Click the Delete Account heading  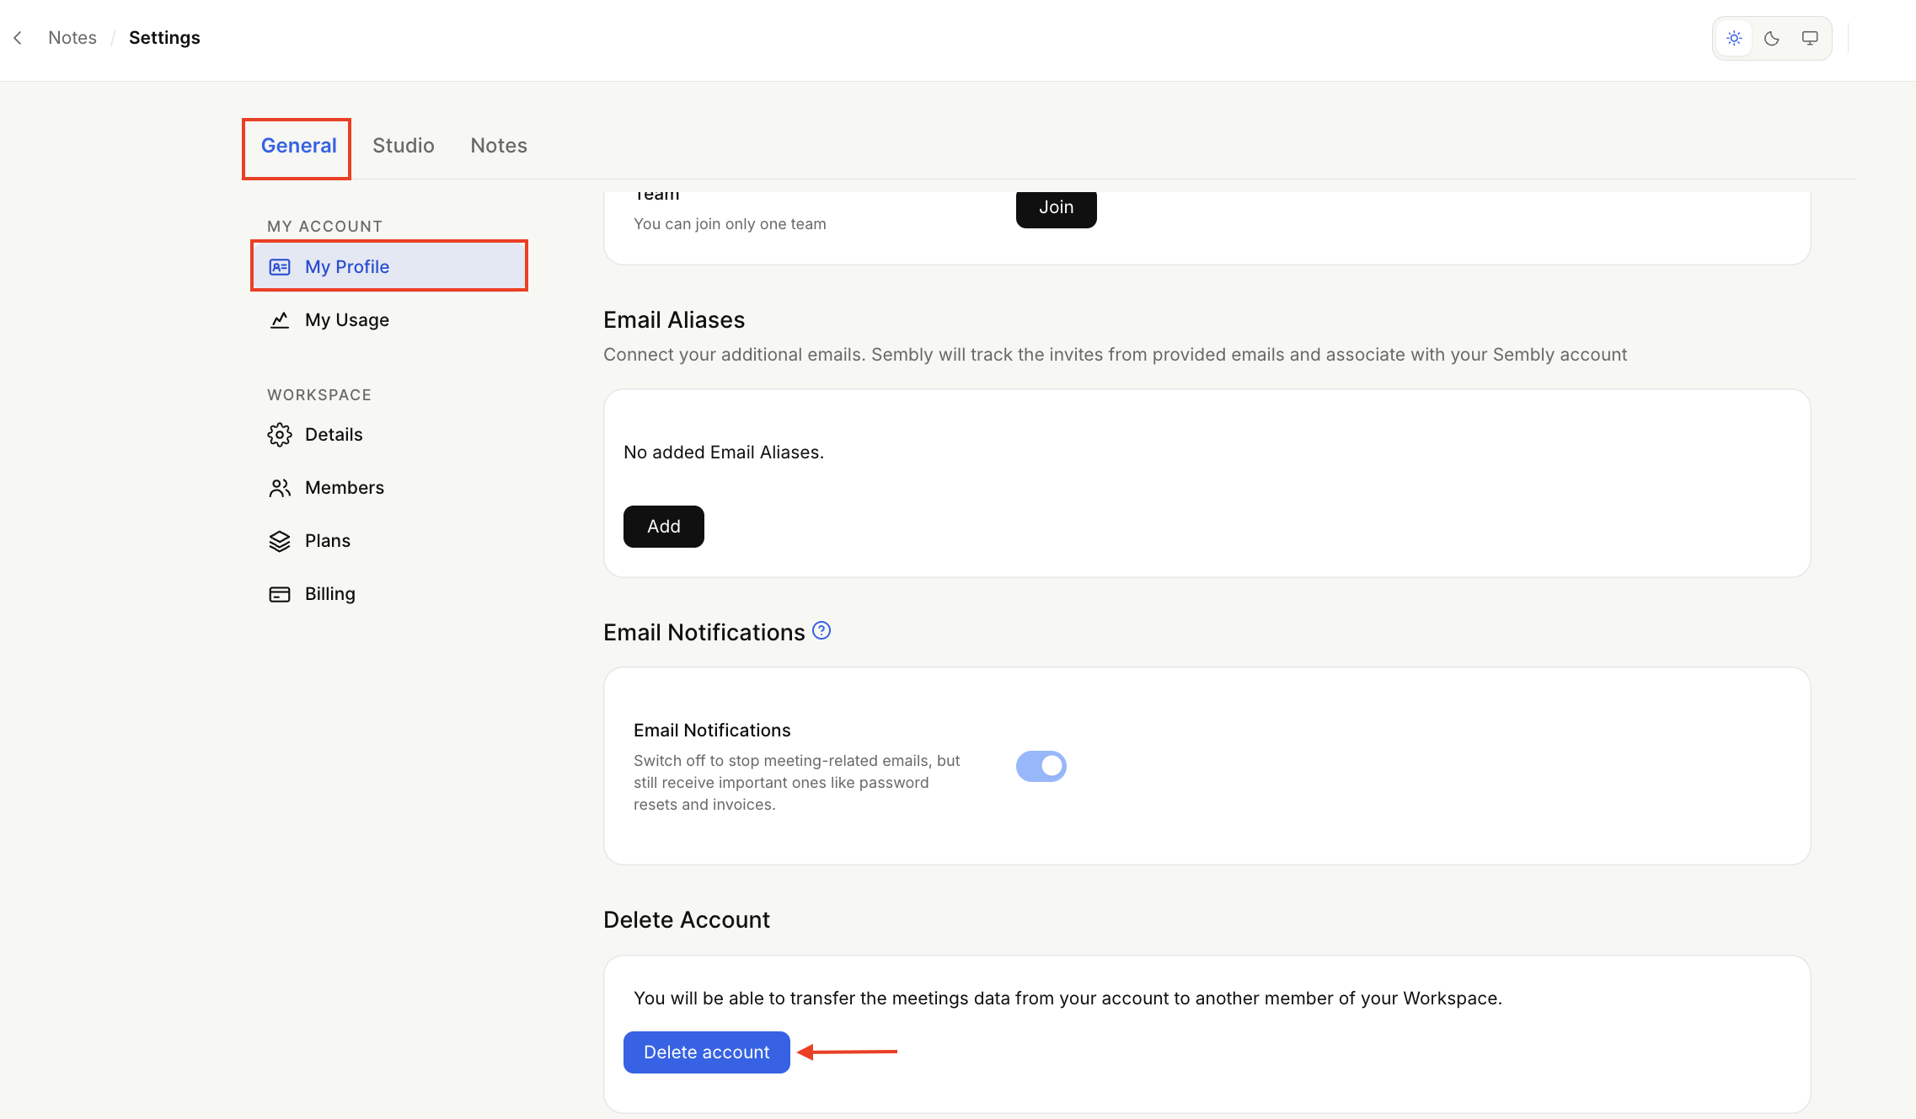click(687, 920)
